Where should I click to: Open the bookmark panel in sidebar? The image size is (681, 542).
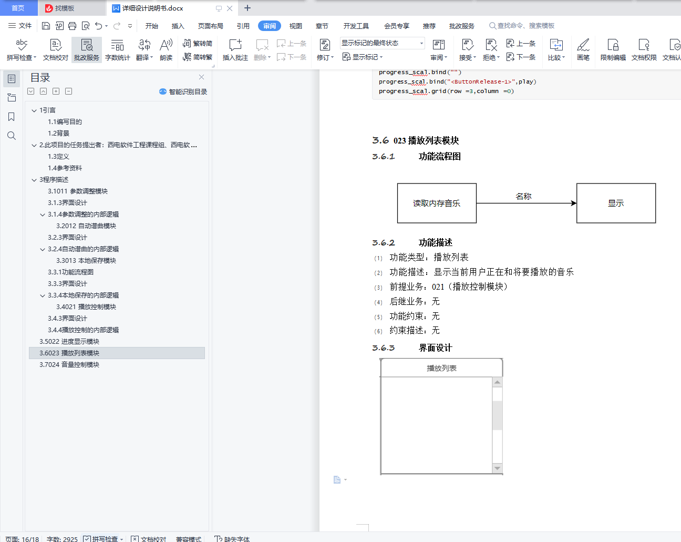(x=12, y=117)
